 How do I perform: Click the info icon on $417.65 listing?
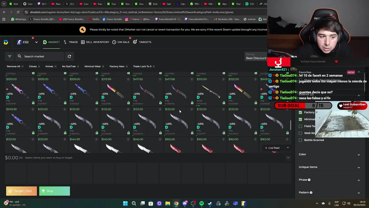point(160,79)
